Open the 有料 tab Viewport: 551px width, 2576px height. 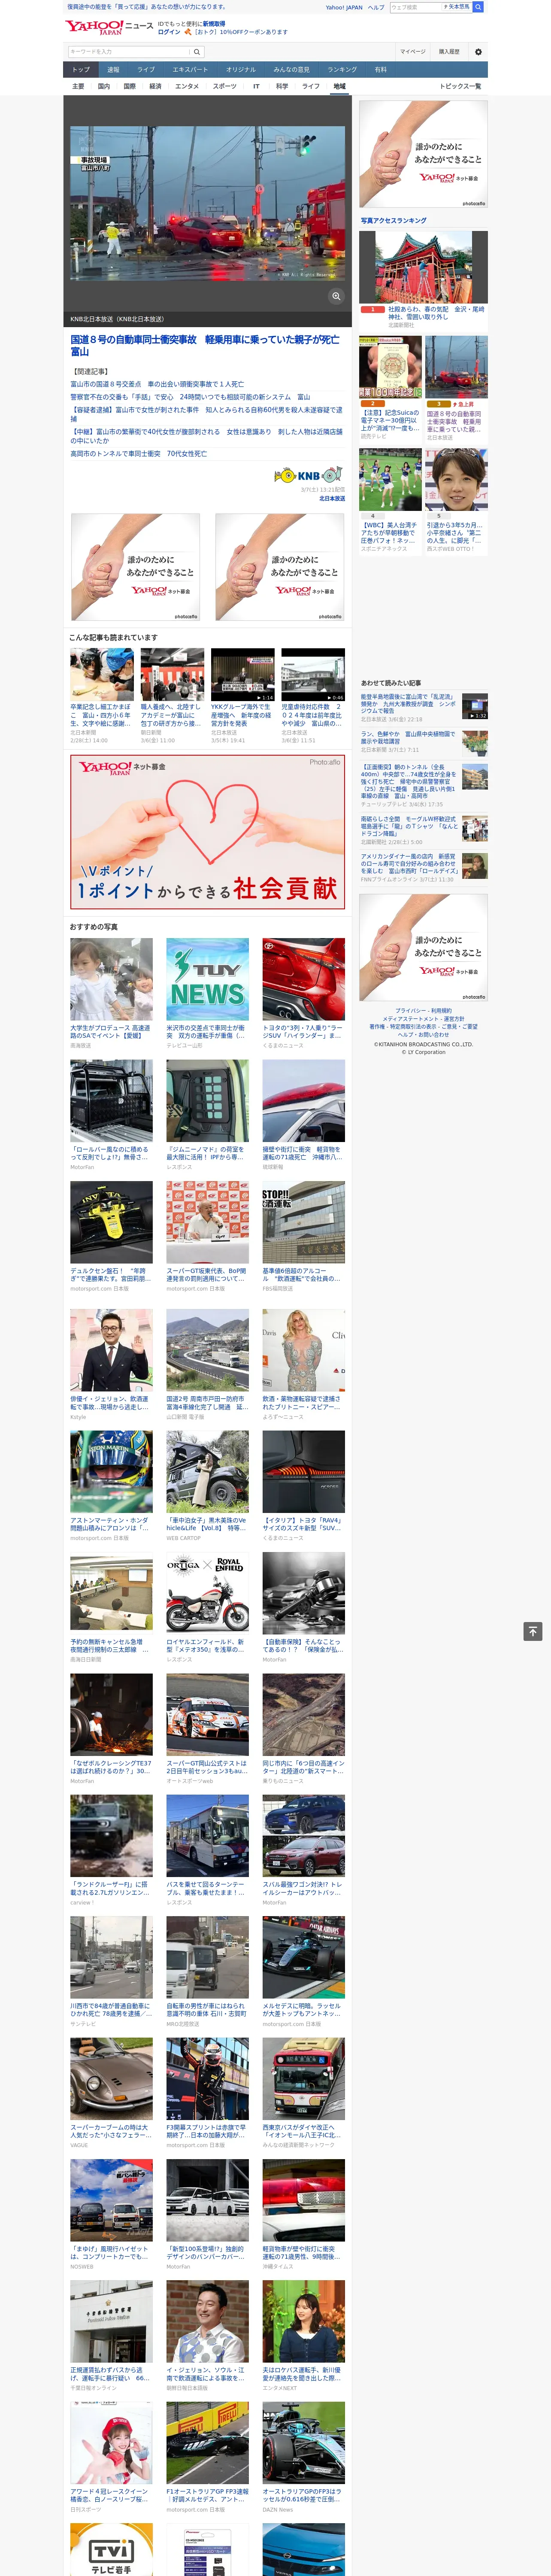click(x=381, y=70)
